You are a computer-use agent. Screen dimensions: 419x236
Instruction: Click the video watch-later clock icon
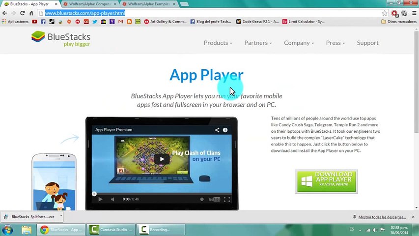202,199
